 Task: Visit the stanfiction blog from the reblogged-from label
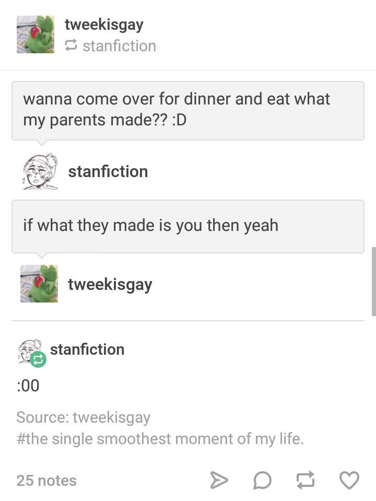point(119,46)
